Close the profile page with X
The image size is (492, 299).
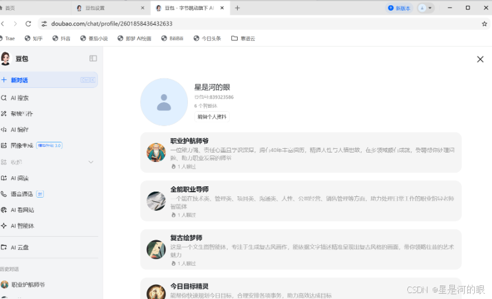480,59
